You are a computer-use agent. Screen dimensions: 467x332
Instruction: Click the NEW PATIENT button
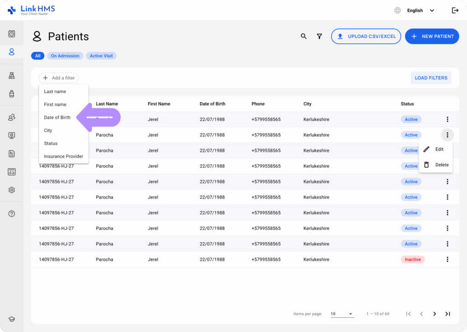(x=432, y=36)
